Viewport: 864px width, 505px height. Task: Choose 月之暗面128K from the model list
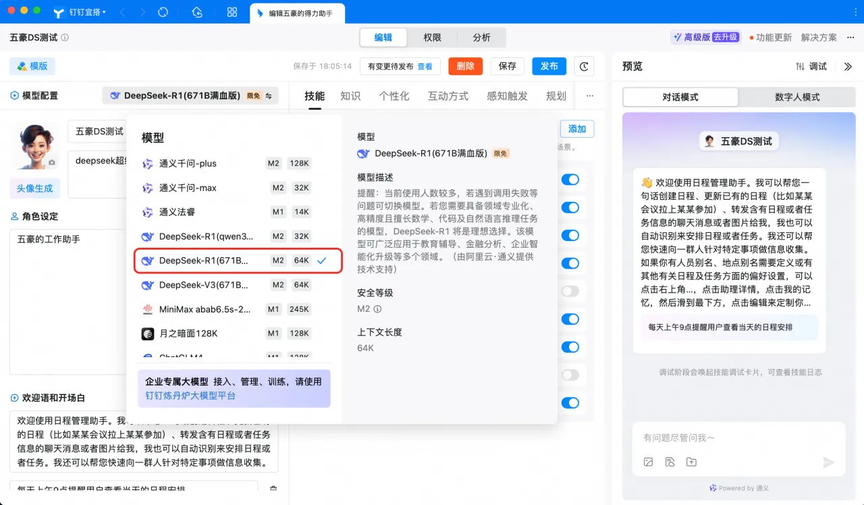(x=234, y=334)
